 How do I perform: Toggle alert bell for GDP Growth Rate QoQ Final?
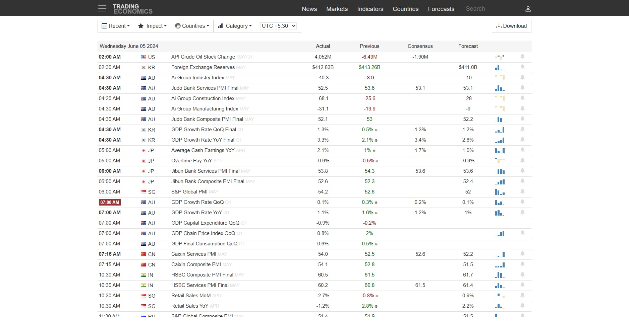click(x=522, y=129)
